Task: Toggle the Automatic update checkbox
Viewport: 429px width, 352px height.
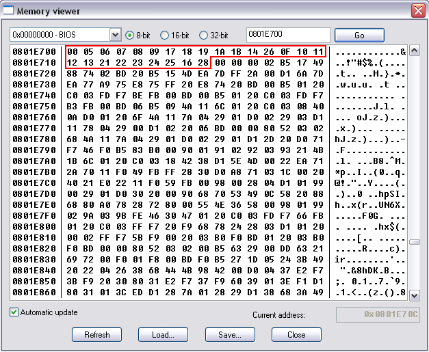Action: (x=14, y=312)
